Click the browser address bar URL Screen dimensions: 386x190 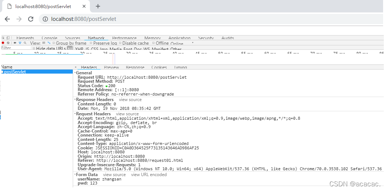tap(84, 19)
